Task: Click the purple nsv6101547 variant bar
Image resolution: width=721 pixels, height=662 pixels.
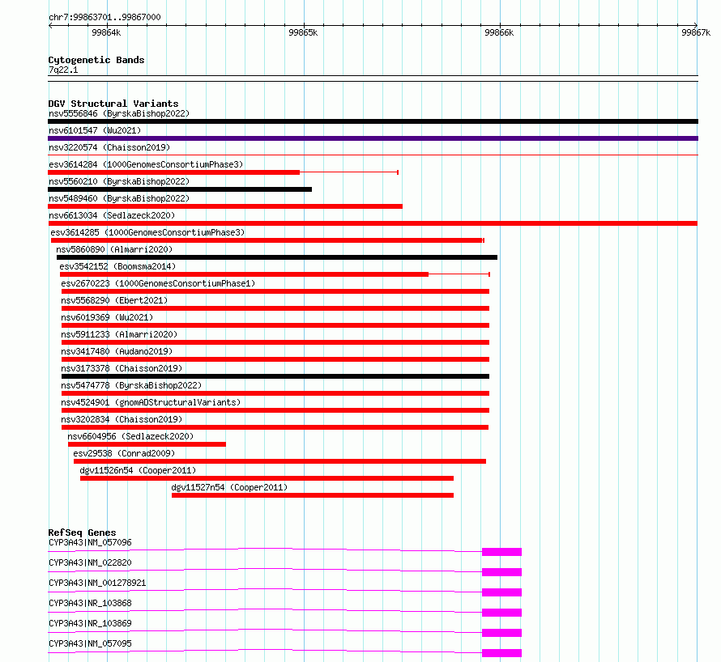Action: click(373, 138)
